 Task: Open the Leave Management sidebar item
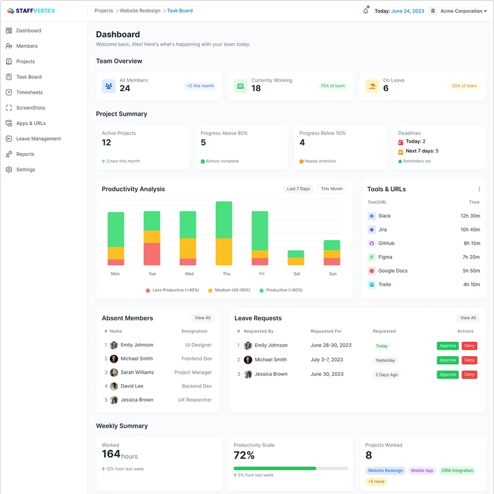[x=38, y=139]
